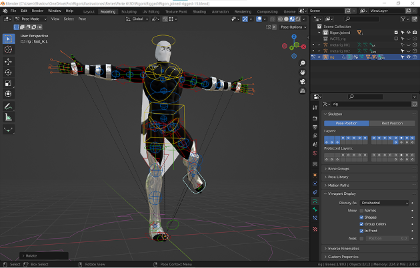Select the Measure tool

(9, 117)
